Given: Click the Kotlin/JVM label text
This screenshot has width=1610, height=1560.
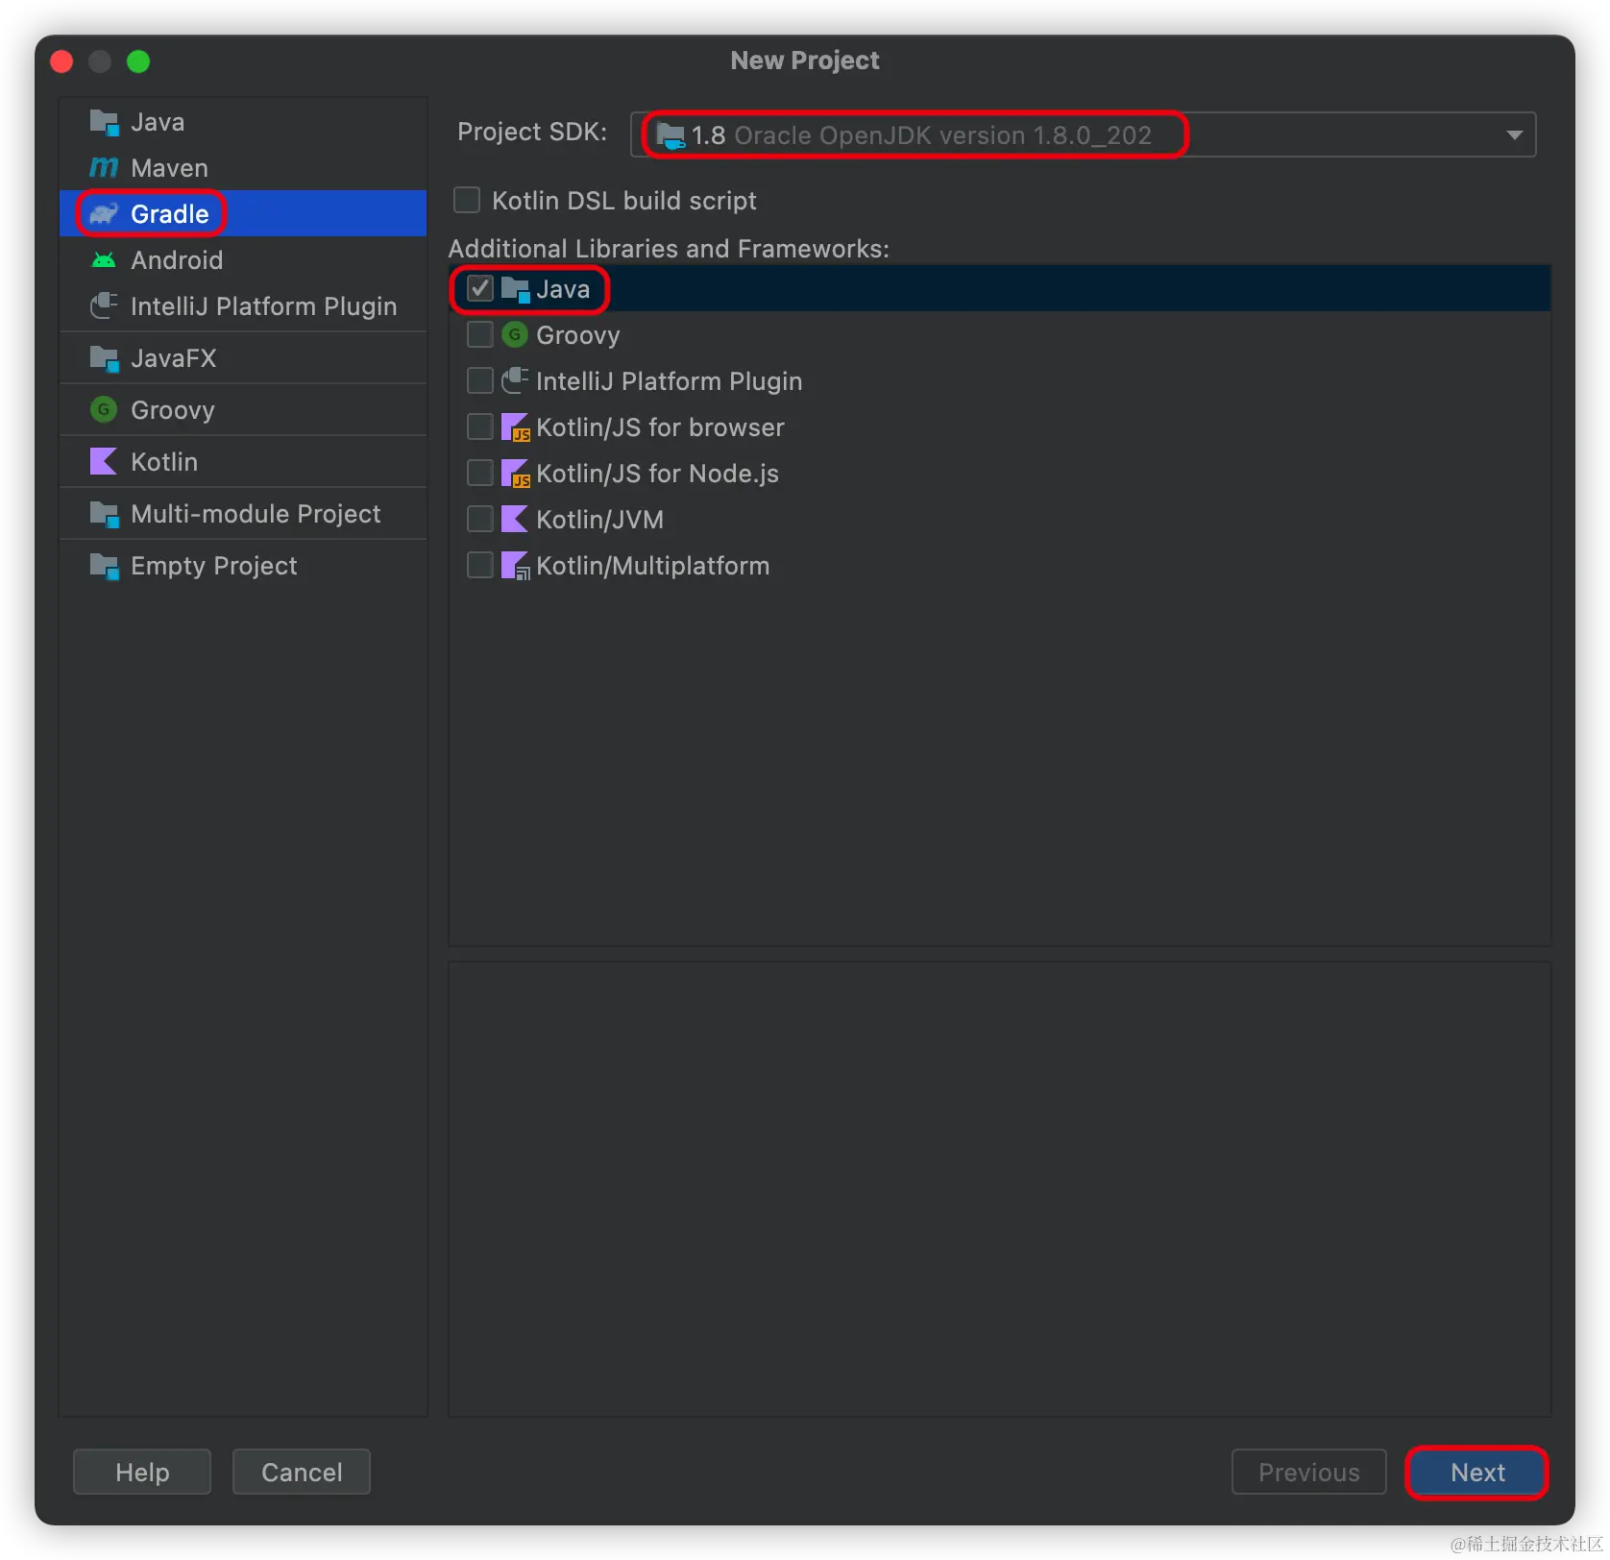Looking at the screenshot, I should tap(600, 520).
